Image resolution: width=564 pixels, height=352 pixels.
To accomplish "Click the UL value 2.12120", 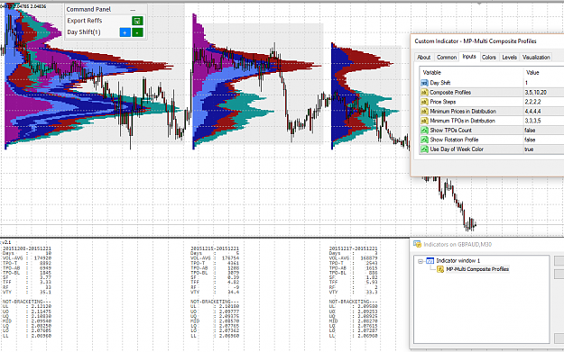I will coord(42,306).
